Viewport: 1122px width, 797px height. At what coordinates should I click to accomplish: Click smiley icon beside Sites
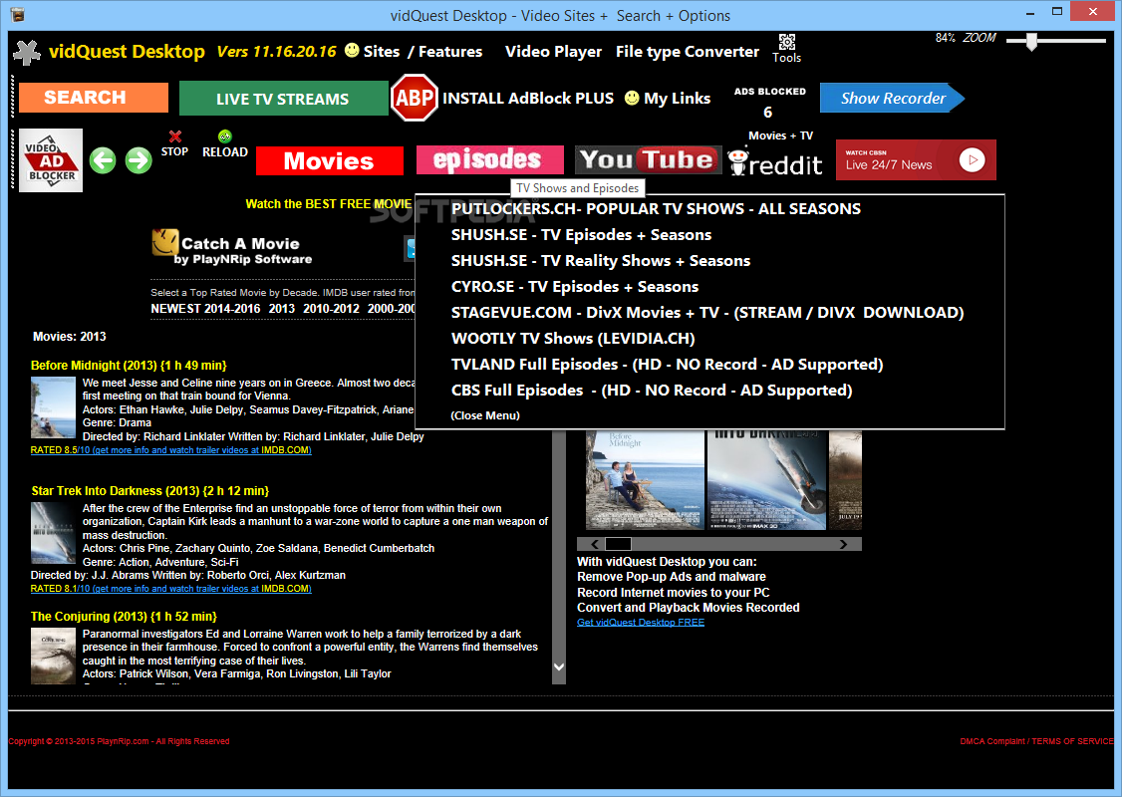click(x=352, y=50)
